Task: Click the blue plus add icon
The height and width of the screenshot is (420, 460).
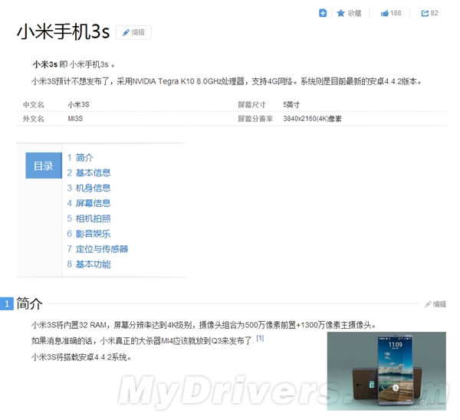Action: pyautogui.click(x=323, y=13)
